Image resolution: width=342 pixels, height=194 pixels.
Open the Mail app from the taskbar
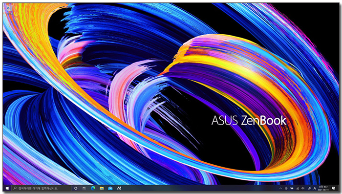point(110,188)
